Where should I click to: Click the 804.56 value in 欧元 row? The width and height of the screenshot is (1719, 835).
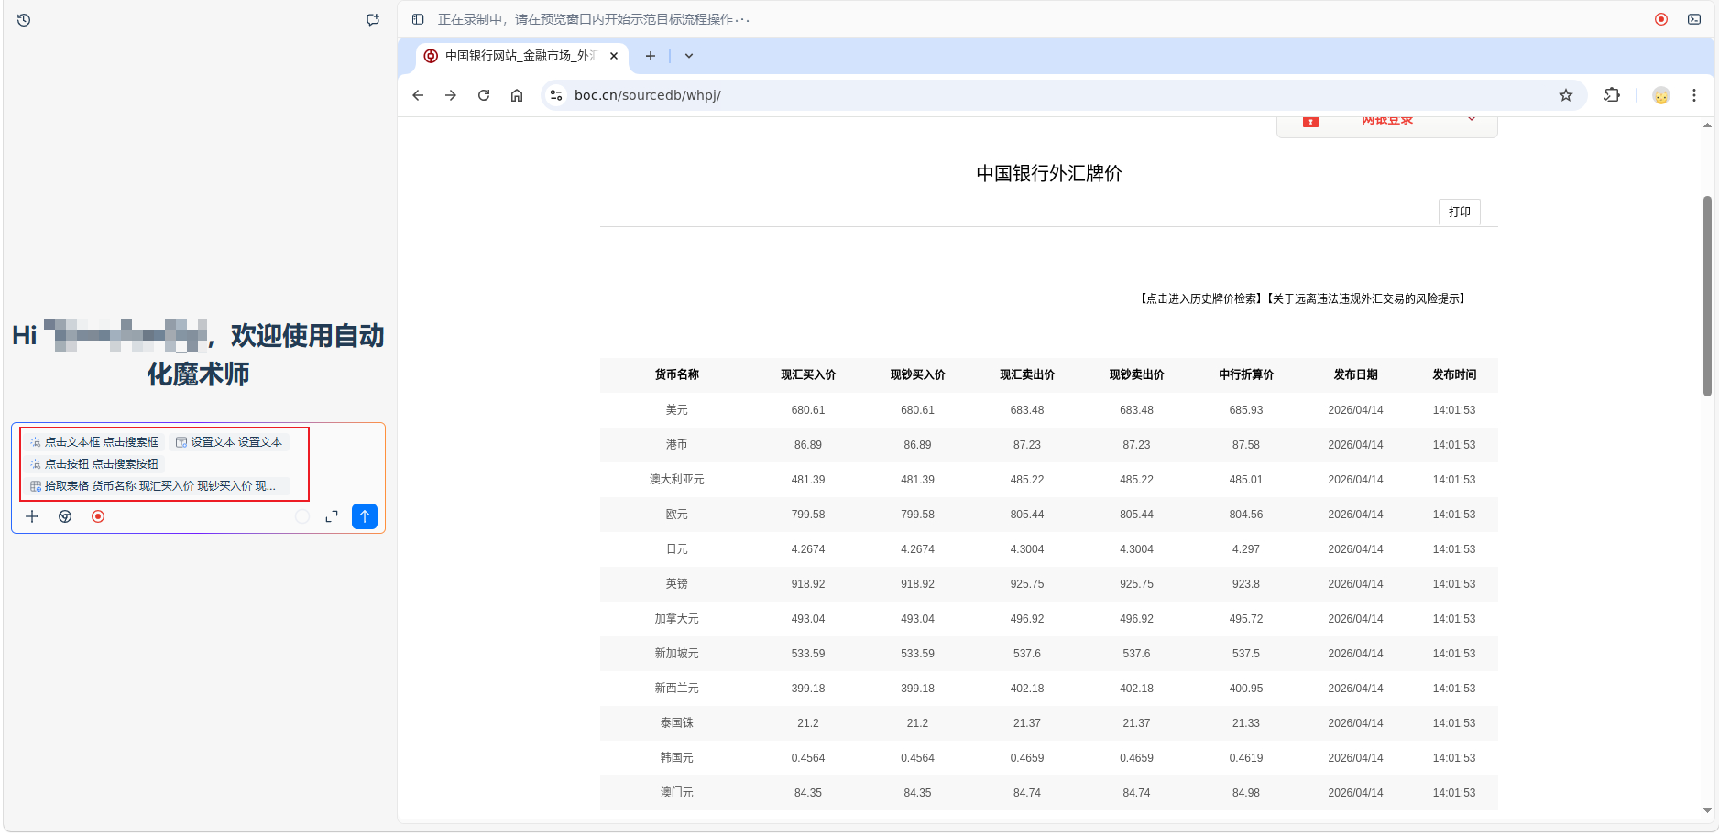pos(1246,515)
